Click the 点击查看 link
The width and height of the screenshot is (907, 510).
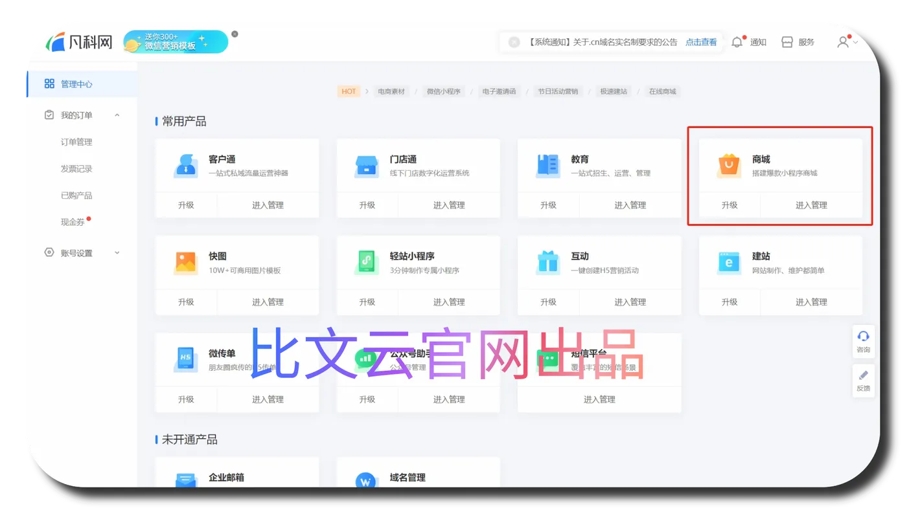(701, 42)
